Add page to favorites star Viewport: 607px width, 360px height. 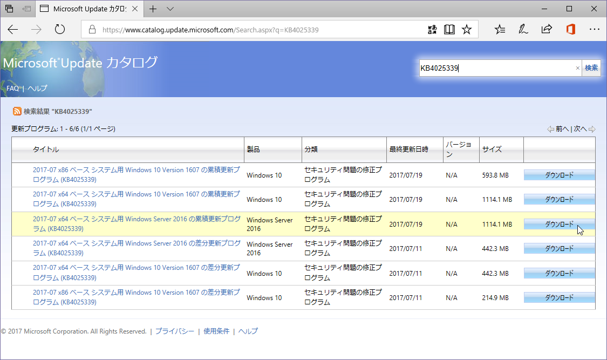(467, 30)
